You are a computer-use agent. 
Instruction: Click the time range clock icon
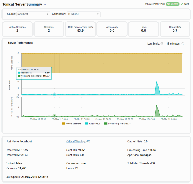coord(183,44)
